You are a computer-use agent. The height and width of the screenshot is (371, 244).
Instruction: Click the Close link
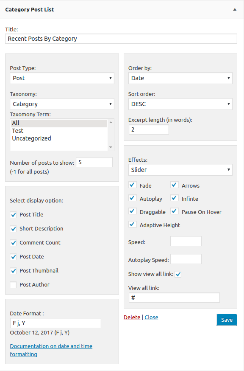click(151, 317)
